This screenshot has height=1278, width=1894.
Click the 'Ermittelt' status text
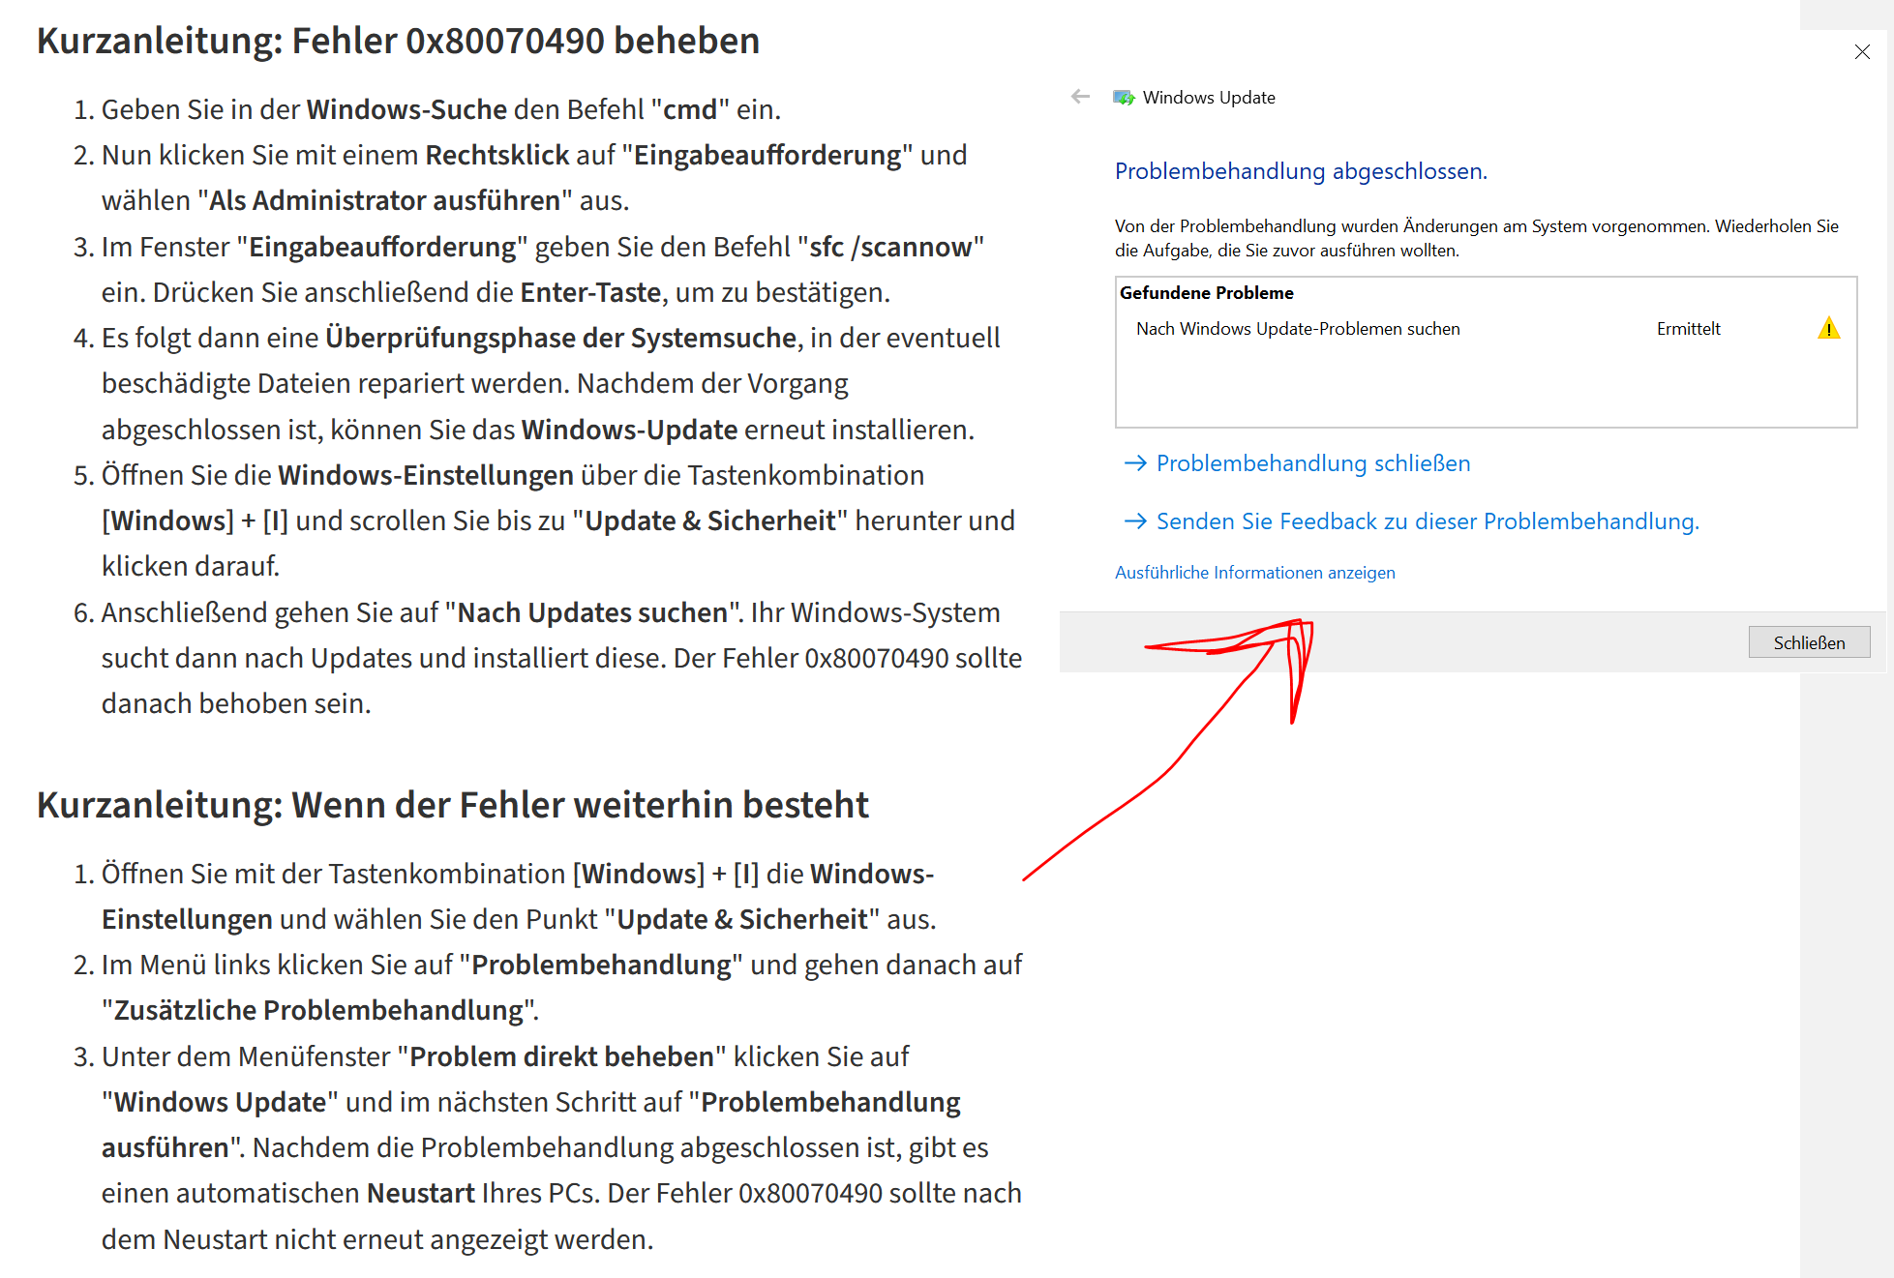click(1688, 329)
